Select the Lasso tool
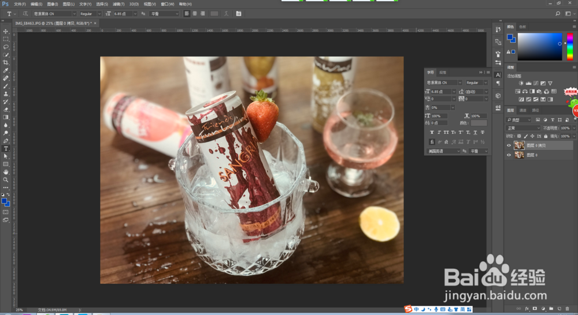 click(x=6, y=47)
